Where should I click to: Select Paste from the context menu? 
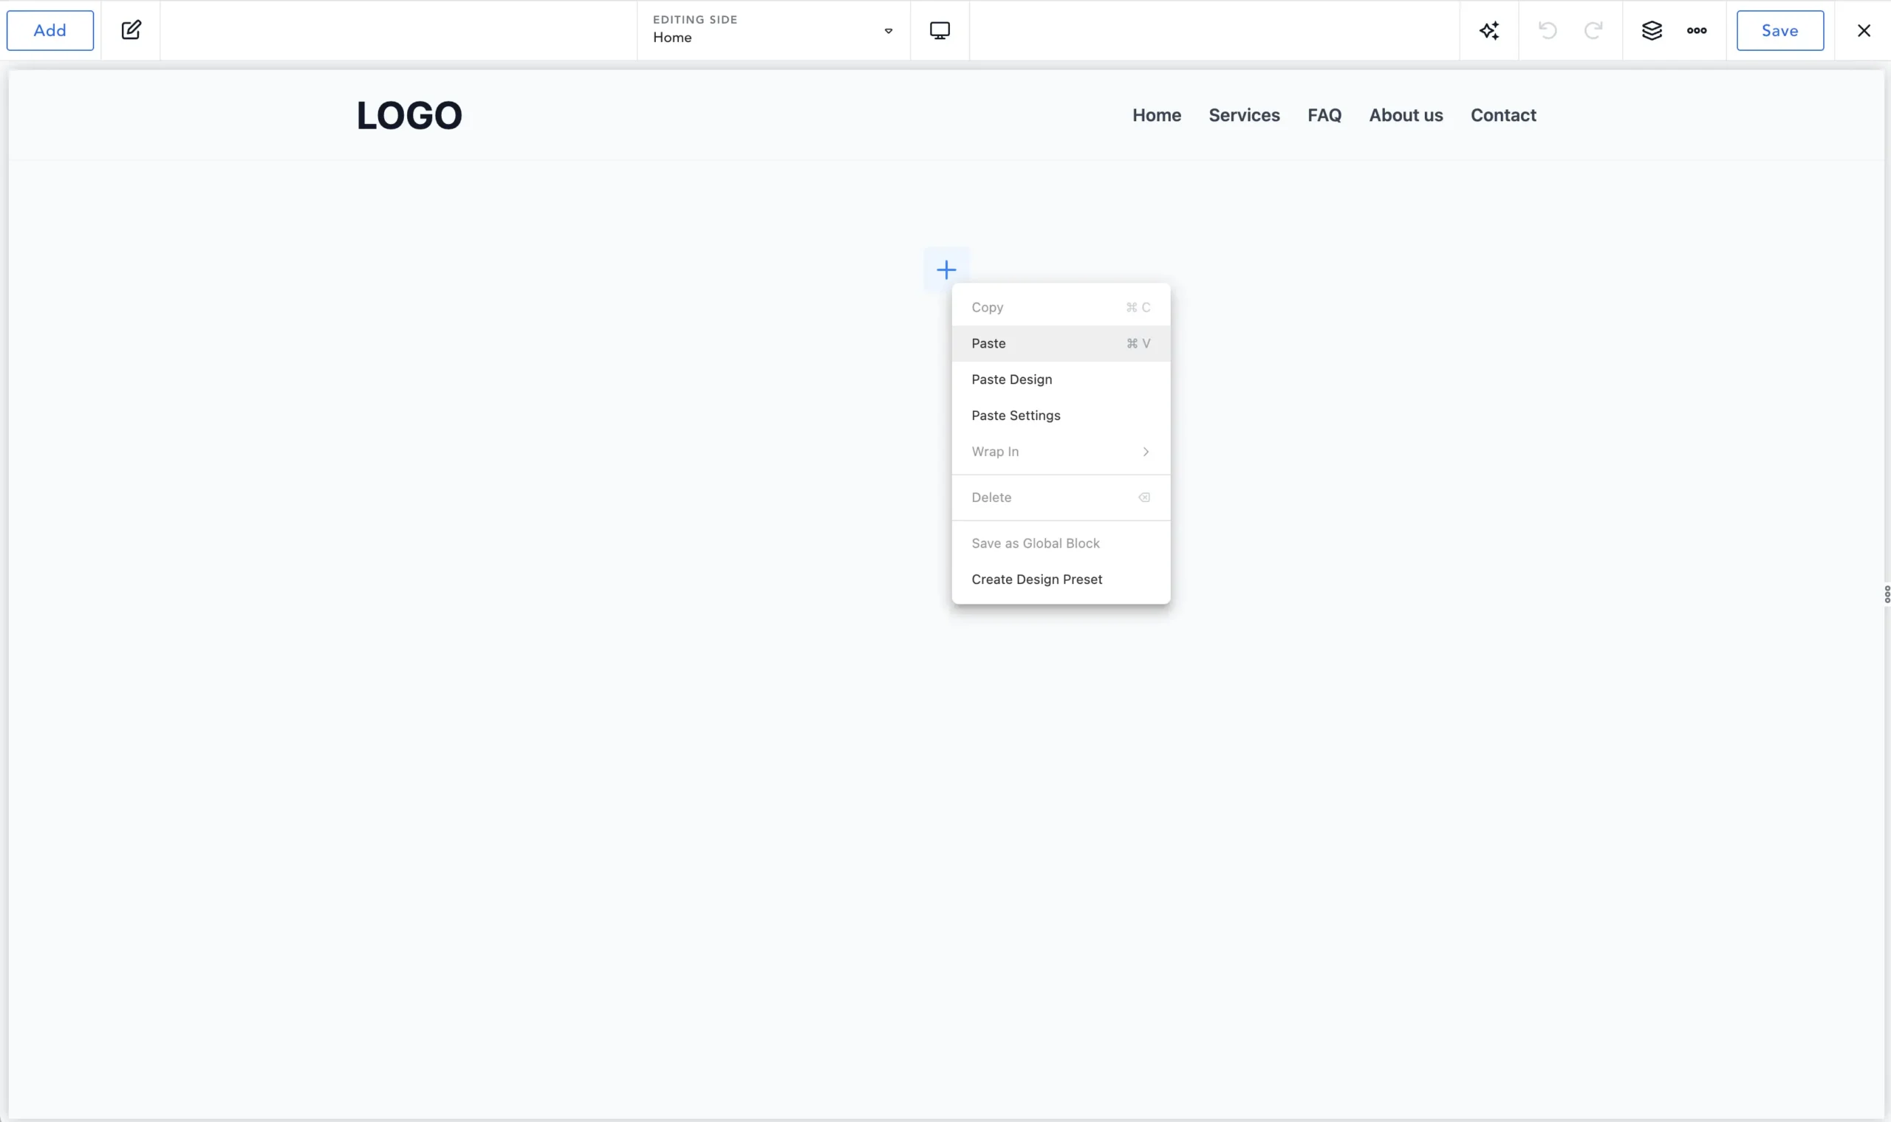pyautogui.click(x=1061, y=343)
